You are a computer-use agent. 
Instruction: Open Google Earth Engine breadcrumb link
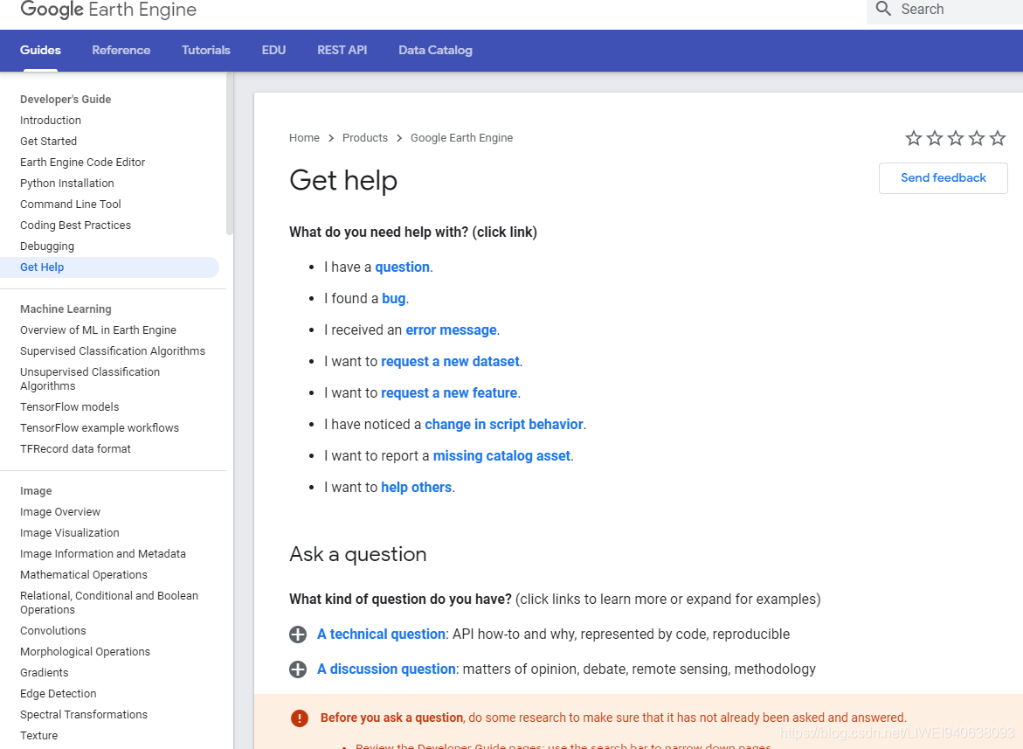tap(461, 138)
